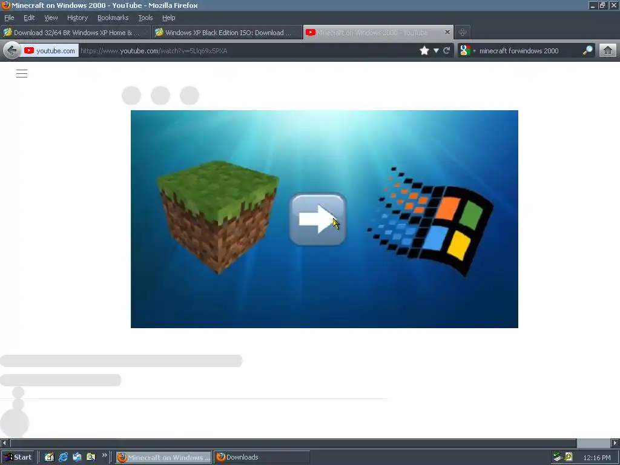
Task: Open the Tools menu
Action: click(x=145, y=18)
